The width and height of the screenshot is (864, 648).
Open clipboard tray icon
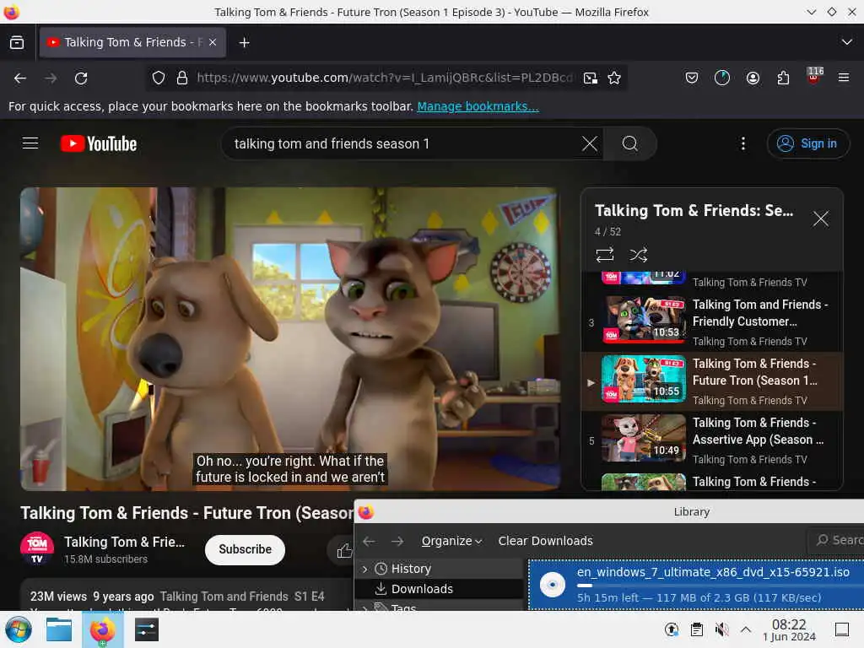(x=696, y=629)
